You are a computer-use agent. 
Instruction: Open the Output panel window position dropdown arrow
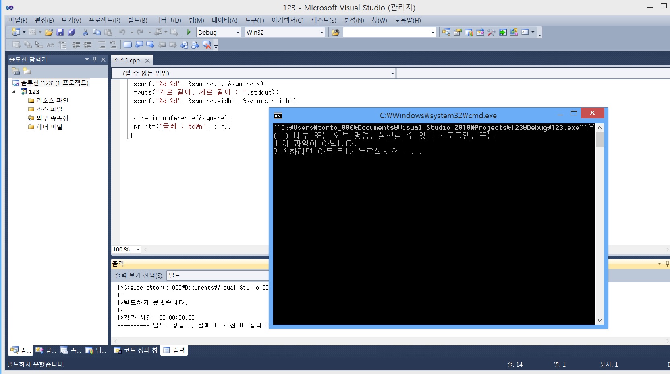(660, 264)
